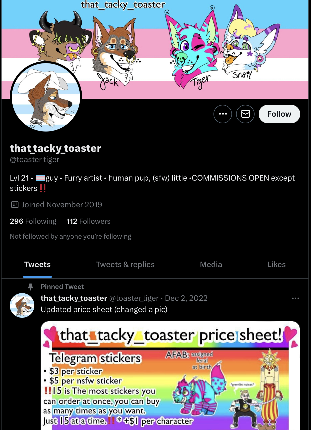Open the Dec 2, 2022 tweet timestamp

(x=186, y=298)
